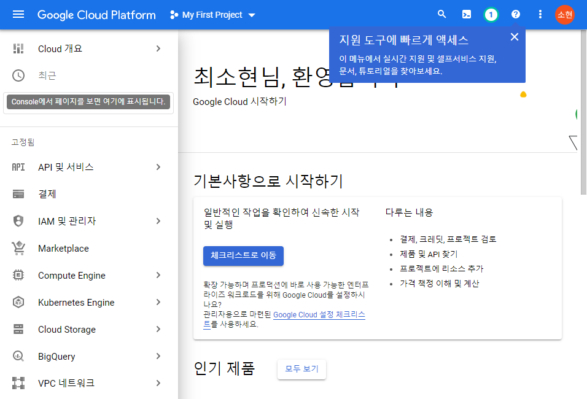
Task: Click the API icon in sidebar
Action: point(18,167)
